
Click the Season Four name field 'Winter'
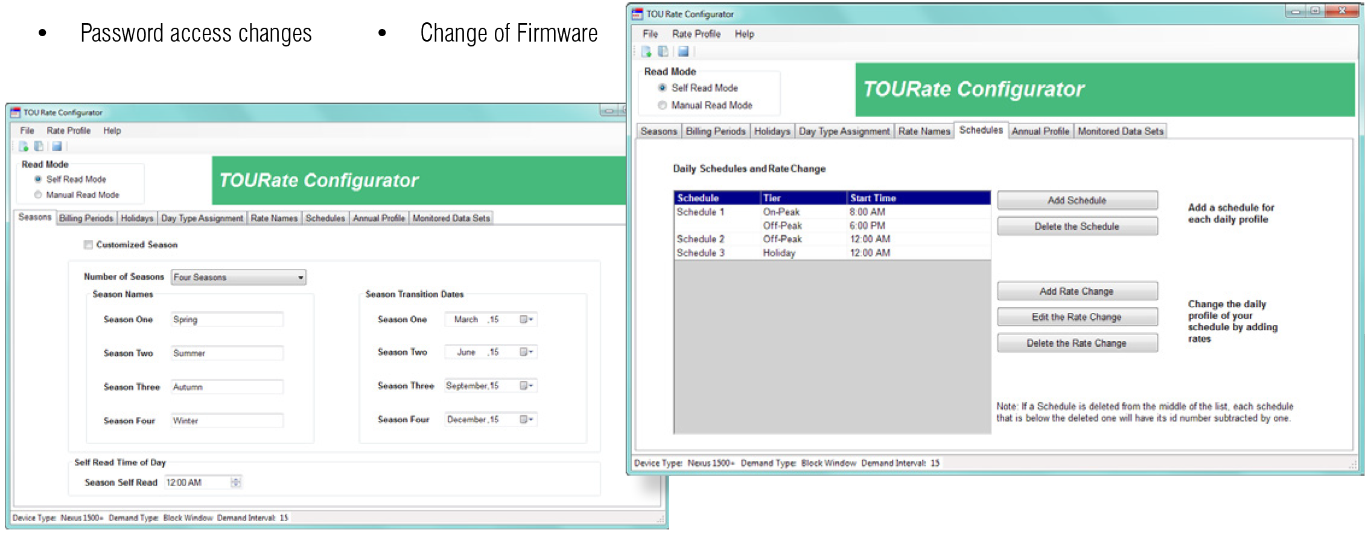click(x=227, y=420)
